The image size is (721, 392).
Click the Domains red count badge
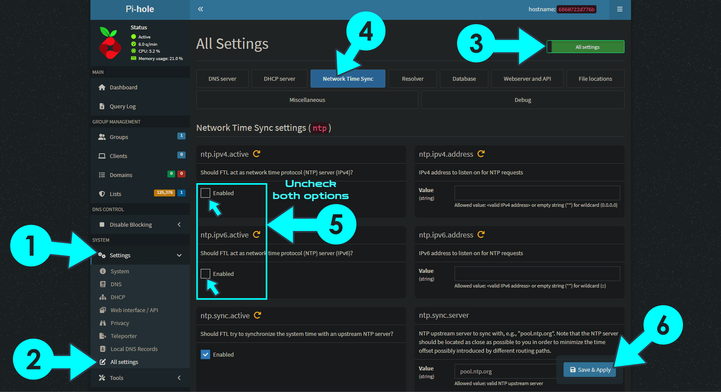(x=182, y=174)
